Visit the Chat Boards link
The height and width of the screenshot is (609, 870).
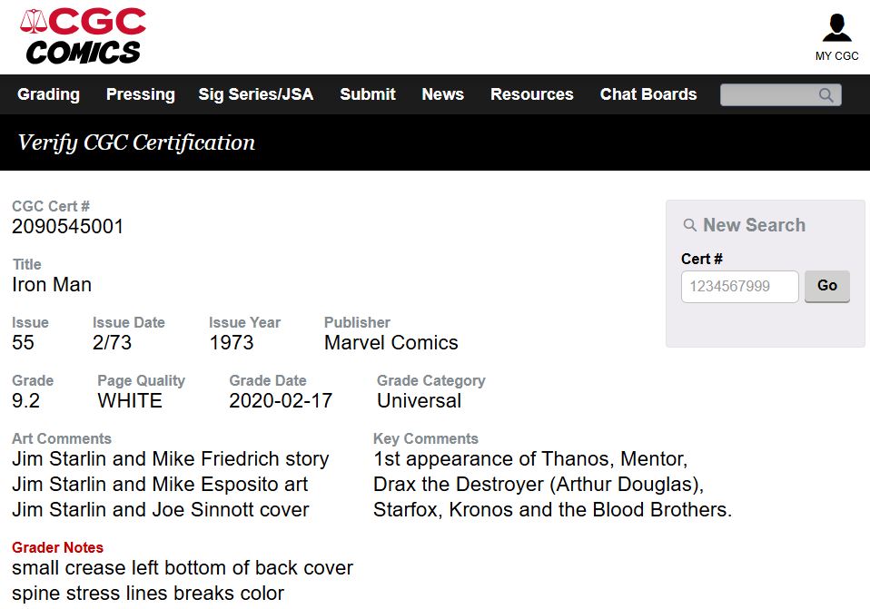(x=648, y=94)
